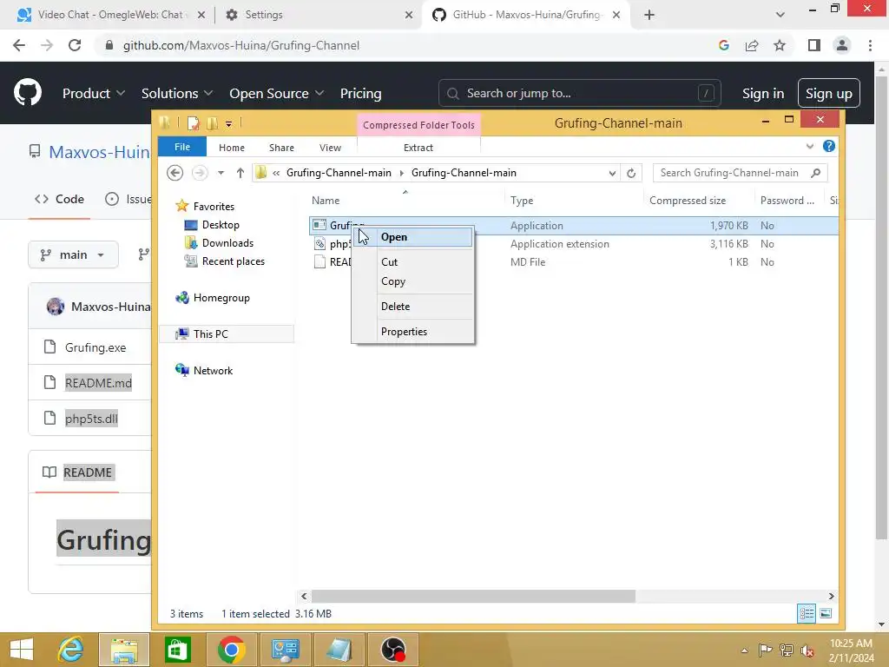Expand the Product menu on GitHub
The height and width of the screenshot is (667, 889).
coord(94,94)
